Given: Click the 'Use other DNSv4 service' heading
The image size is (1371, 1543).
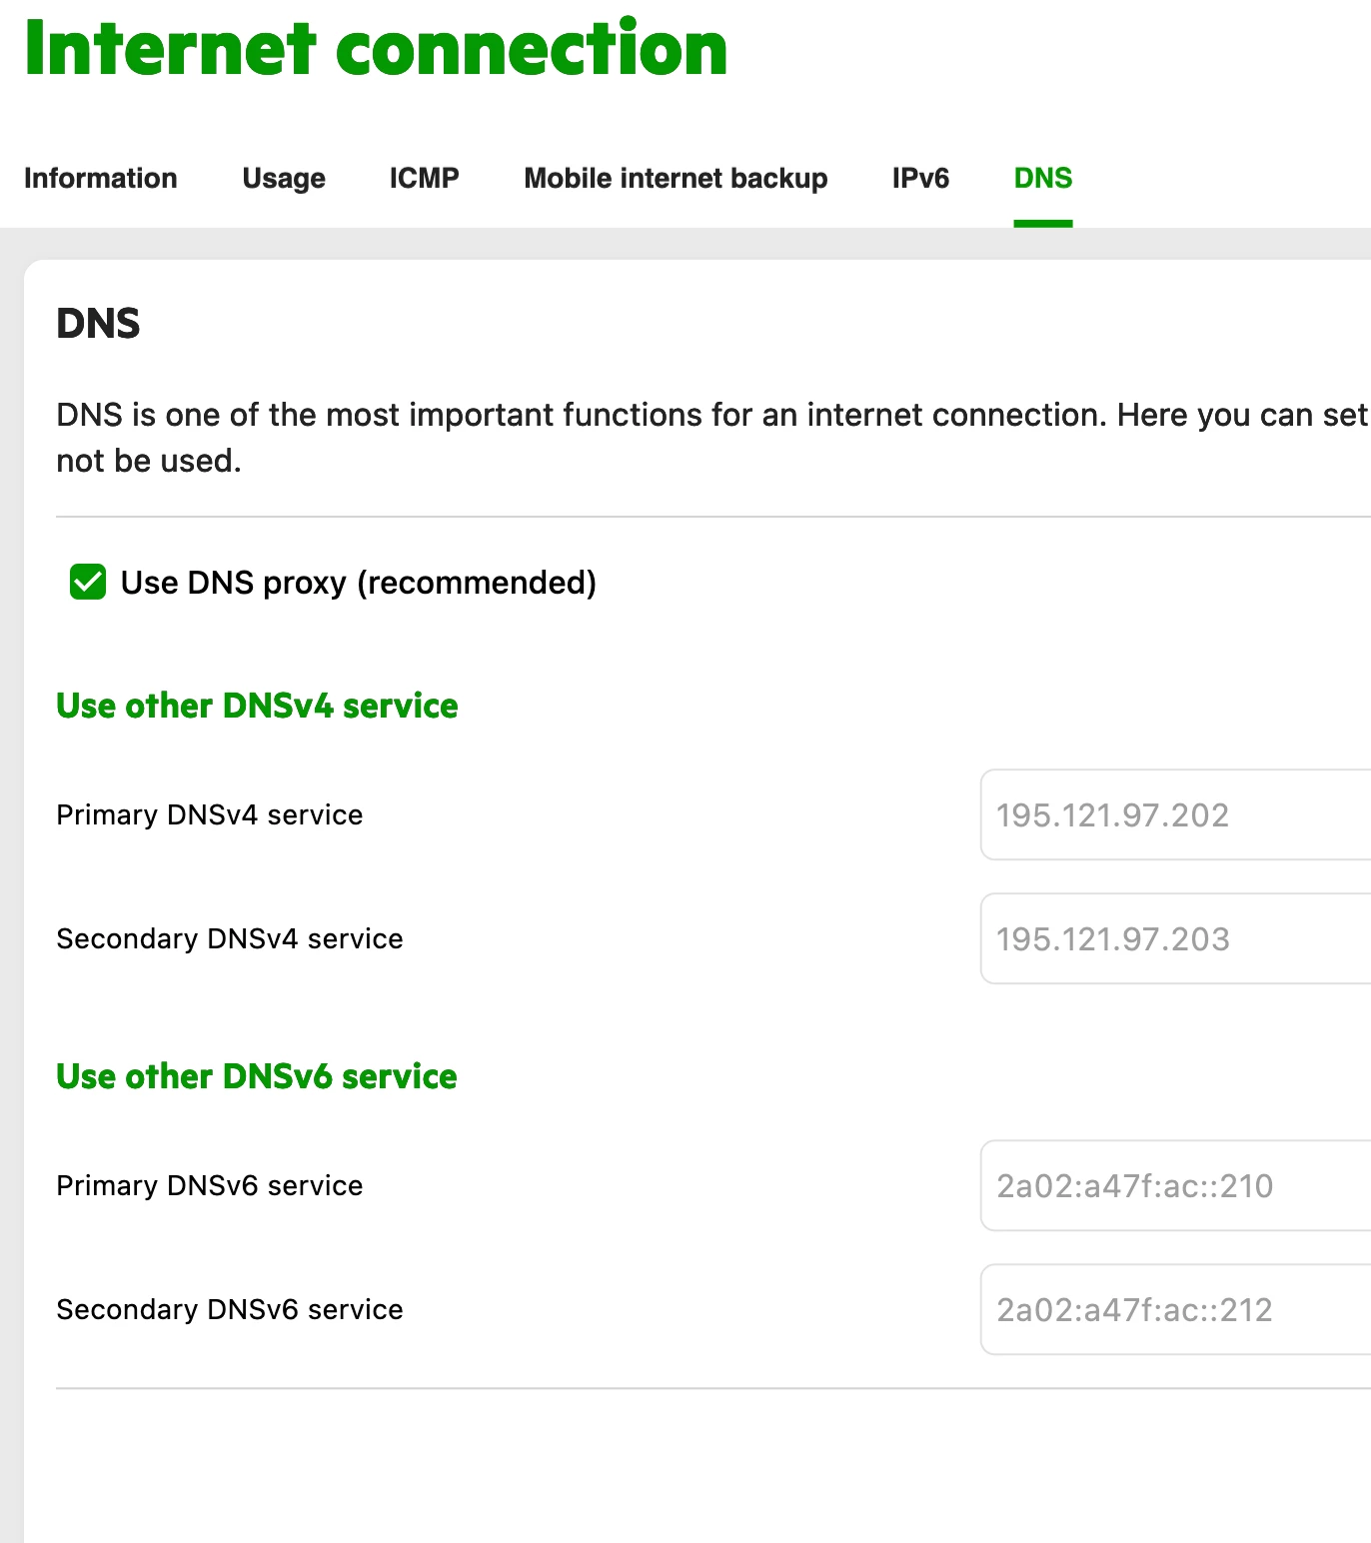Looking at the screenshot, I should click(x=257, y=706).
